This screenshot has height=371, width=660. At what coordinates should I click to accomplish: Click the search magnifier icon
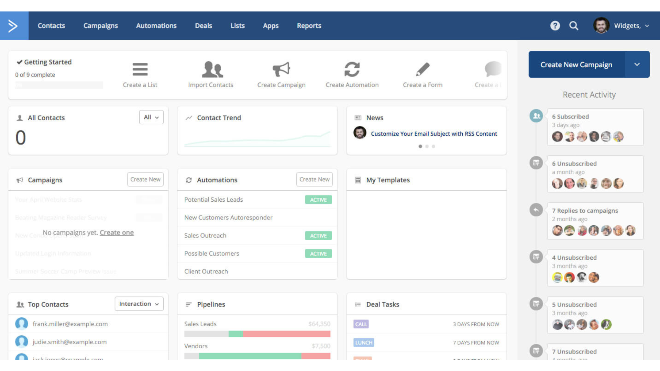point(573,26)
